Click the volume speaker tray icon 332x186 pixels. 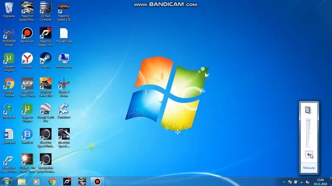pyautogui.click(x=308, y=182)
